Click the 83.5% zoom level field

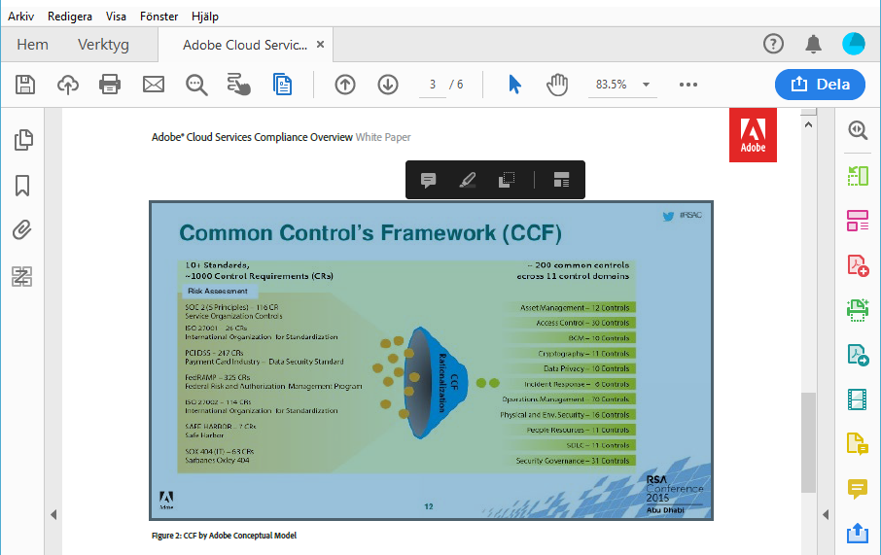click(611, 85)
